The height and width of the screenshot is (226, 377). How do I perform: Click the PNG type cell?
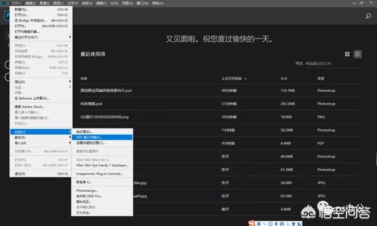(321, 117)
